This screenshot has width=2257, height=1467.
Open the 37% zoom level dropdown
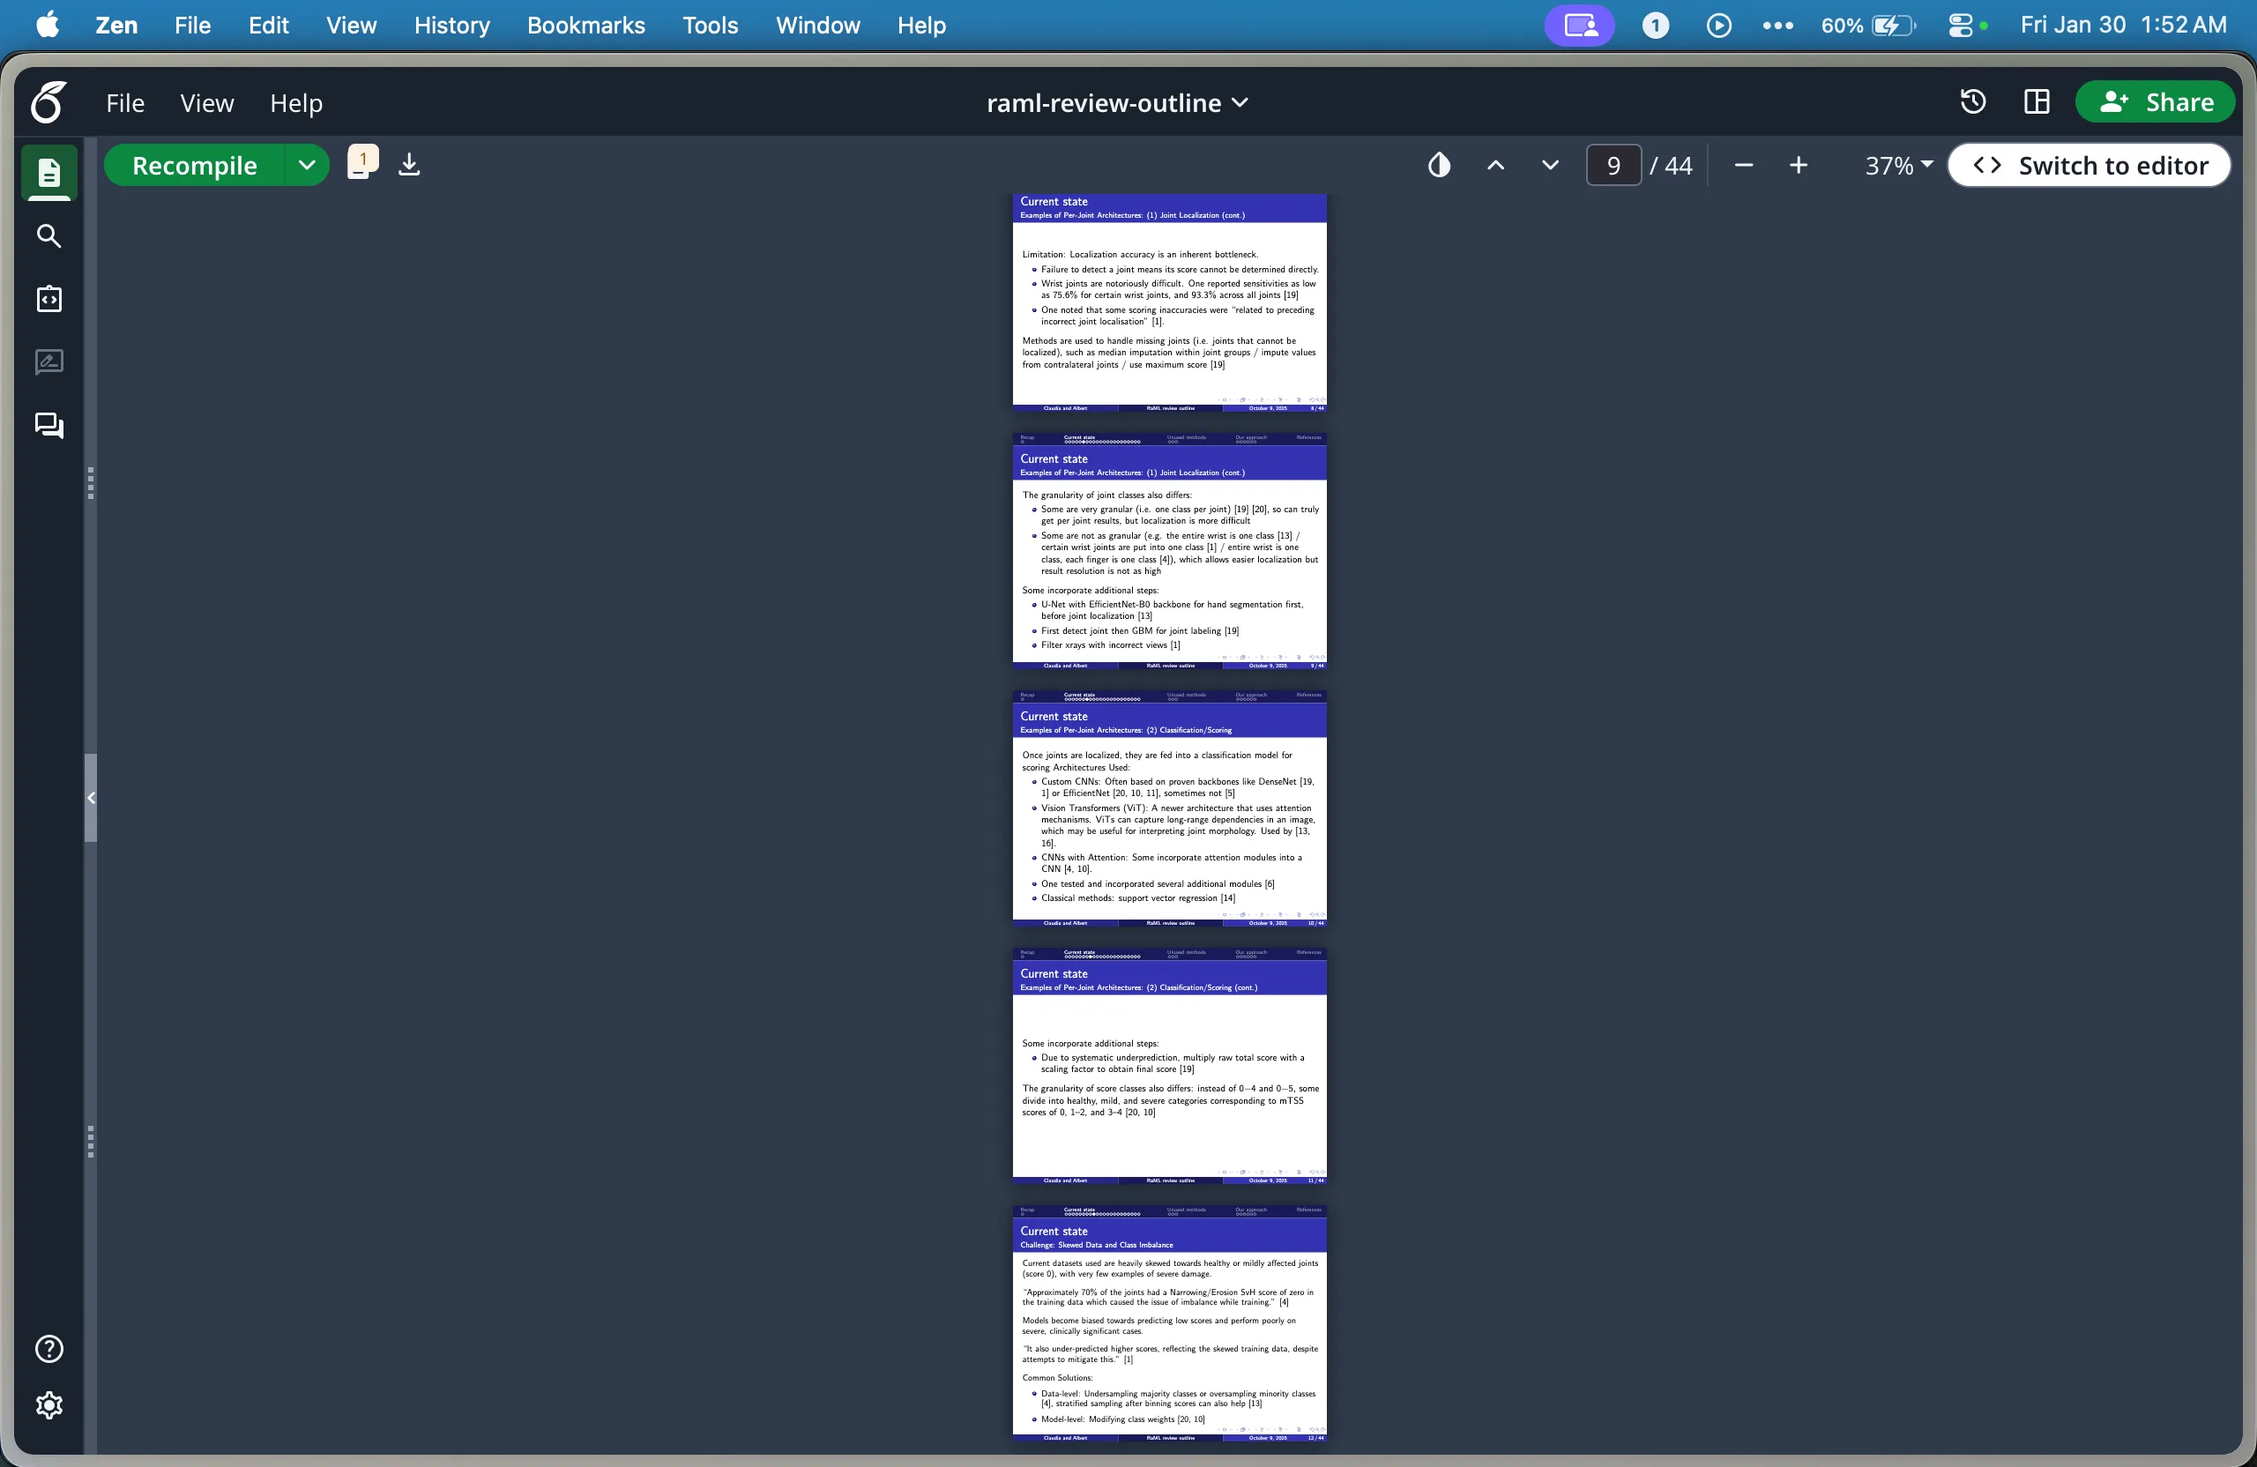point(1898,166)
